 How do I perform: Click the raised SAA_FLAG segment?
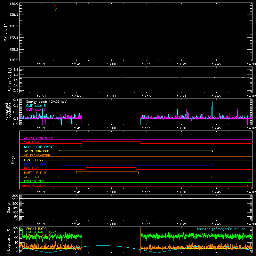click(111, 167)
